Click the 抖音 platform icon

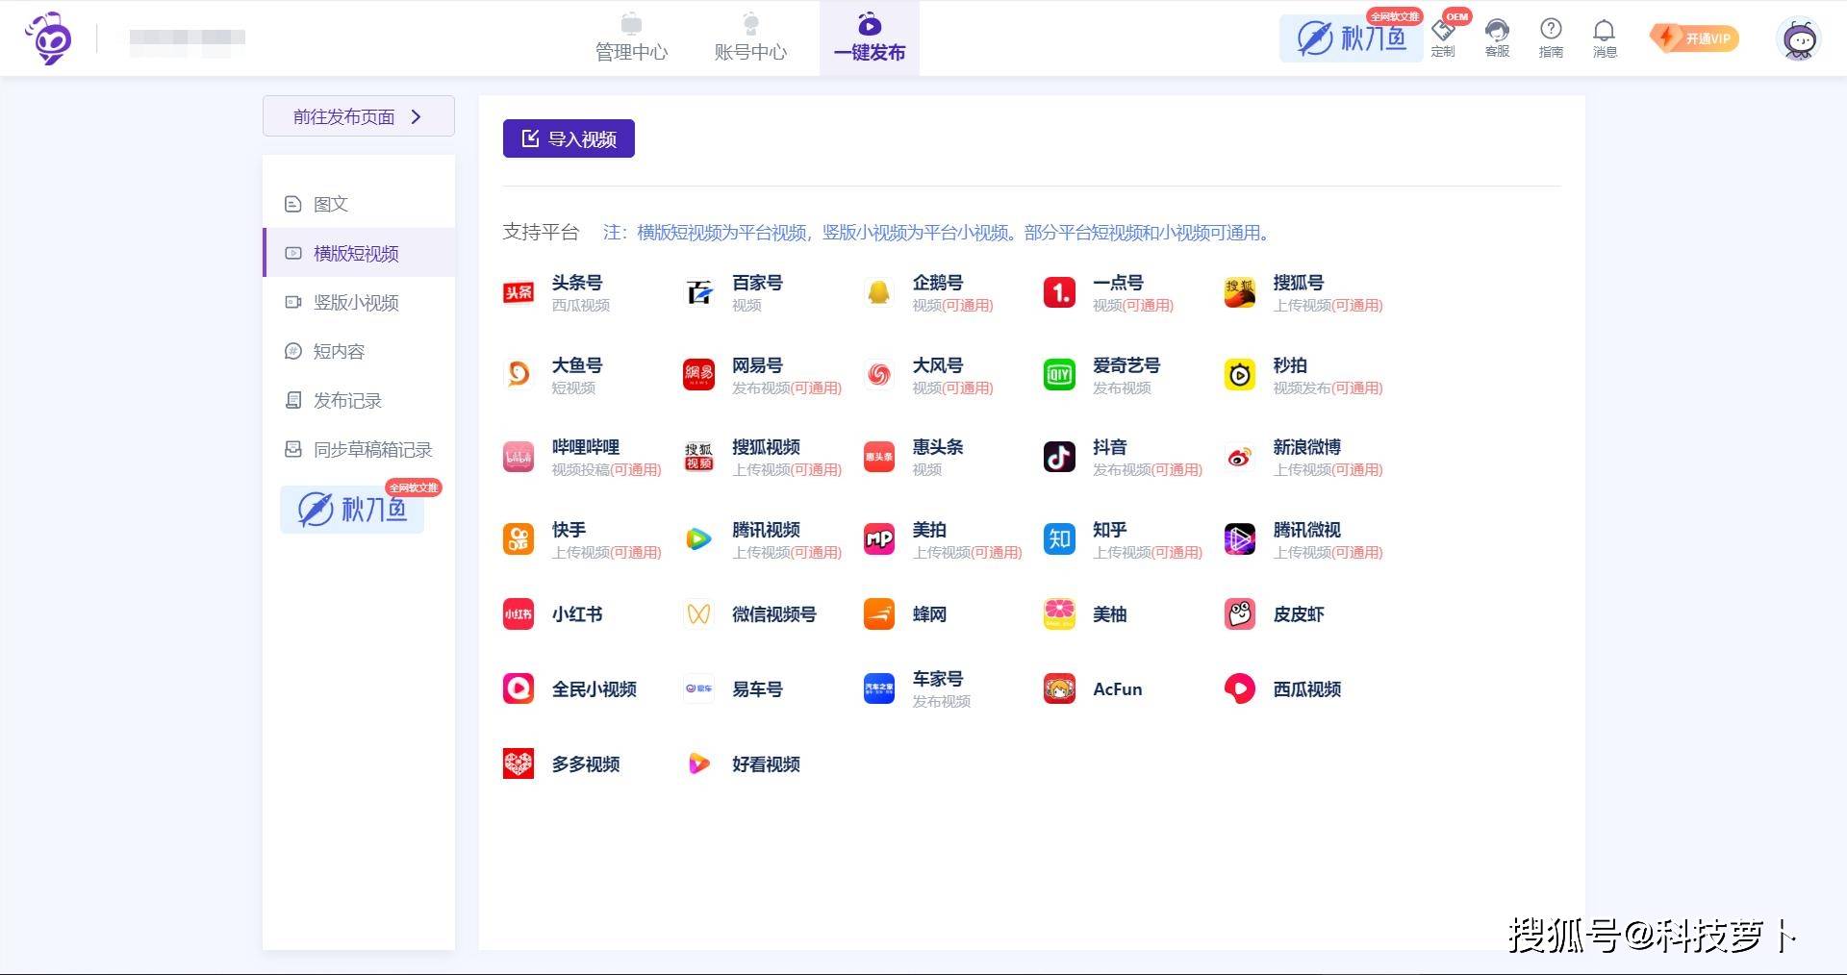1059,457
